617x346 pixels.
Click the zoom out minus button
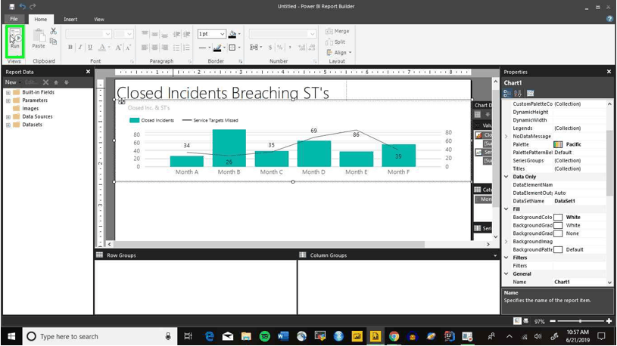click(553, 321)
